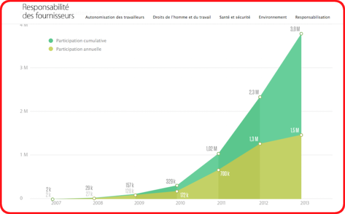Image resolution: width=345 pixels, height=214 pixels.
Task: Click the 2 M y-axis label
Action: point(24,111)
